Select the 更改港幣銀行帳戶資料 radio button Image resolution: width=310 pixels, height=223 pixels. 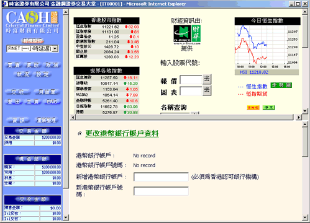80,134
